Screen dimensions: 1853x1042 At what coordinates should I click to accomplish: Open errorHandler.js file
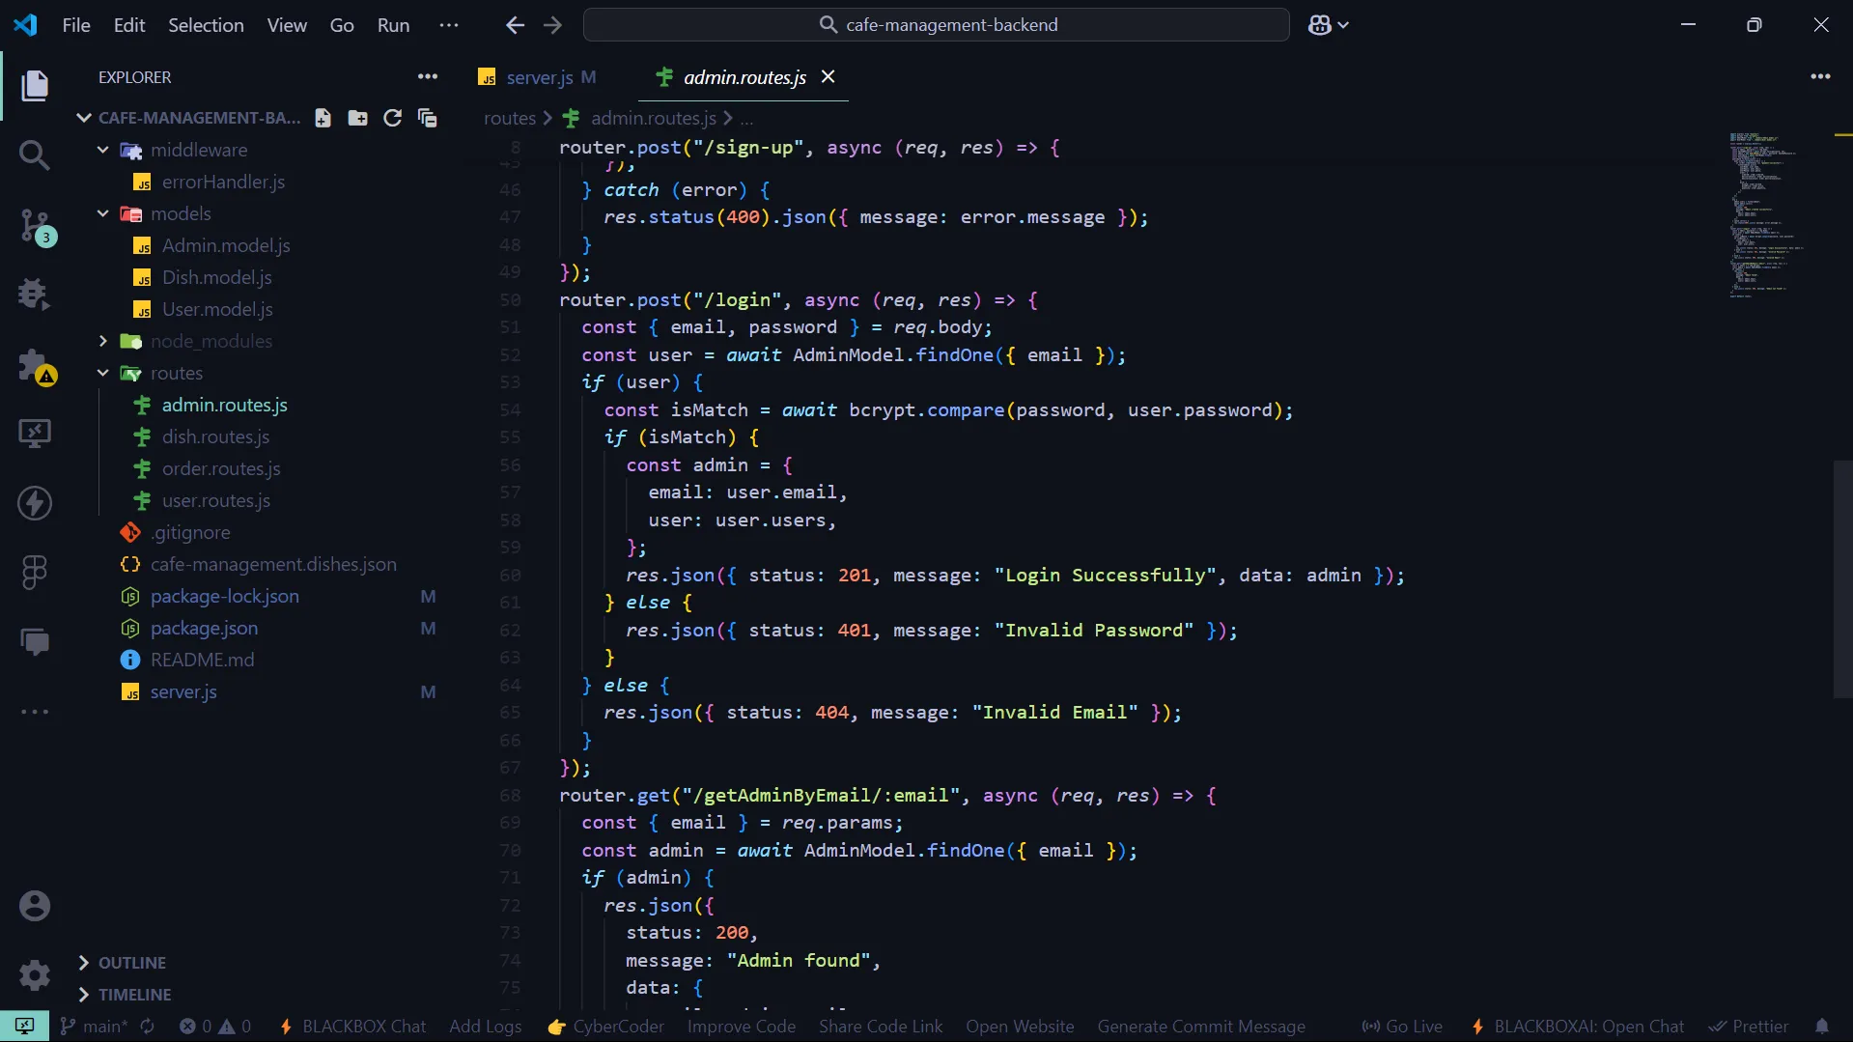tap(223, 182)
